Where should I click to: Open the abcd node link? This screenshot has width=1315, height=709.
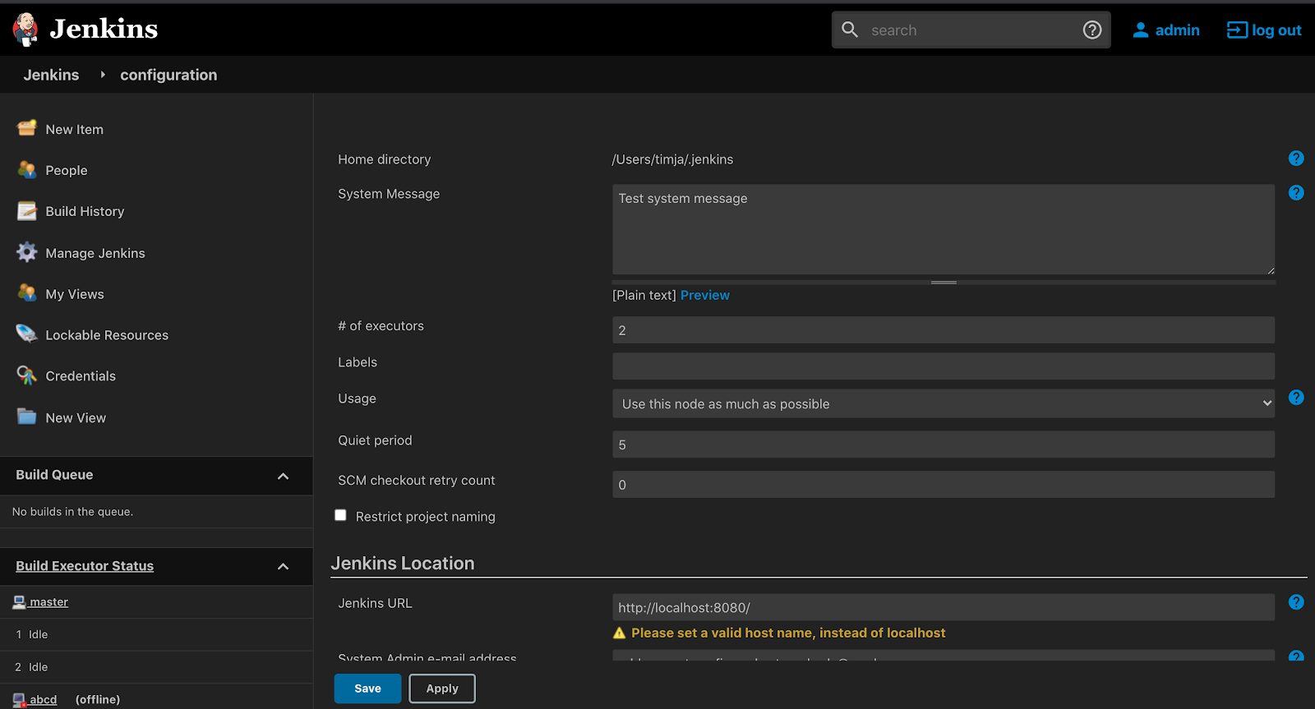(x=44, y=700)
